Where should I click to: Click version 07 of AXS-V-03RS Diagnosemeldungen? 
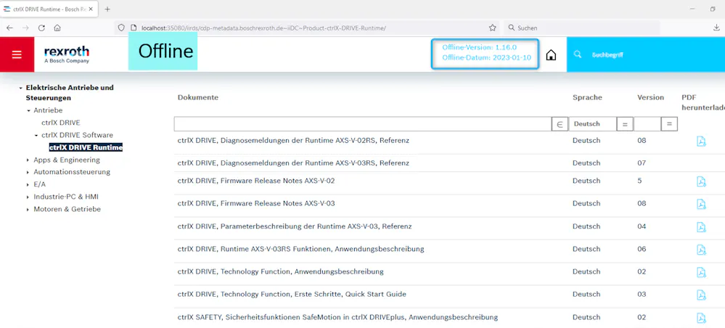point(642,163)
